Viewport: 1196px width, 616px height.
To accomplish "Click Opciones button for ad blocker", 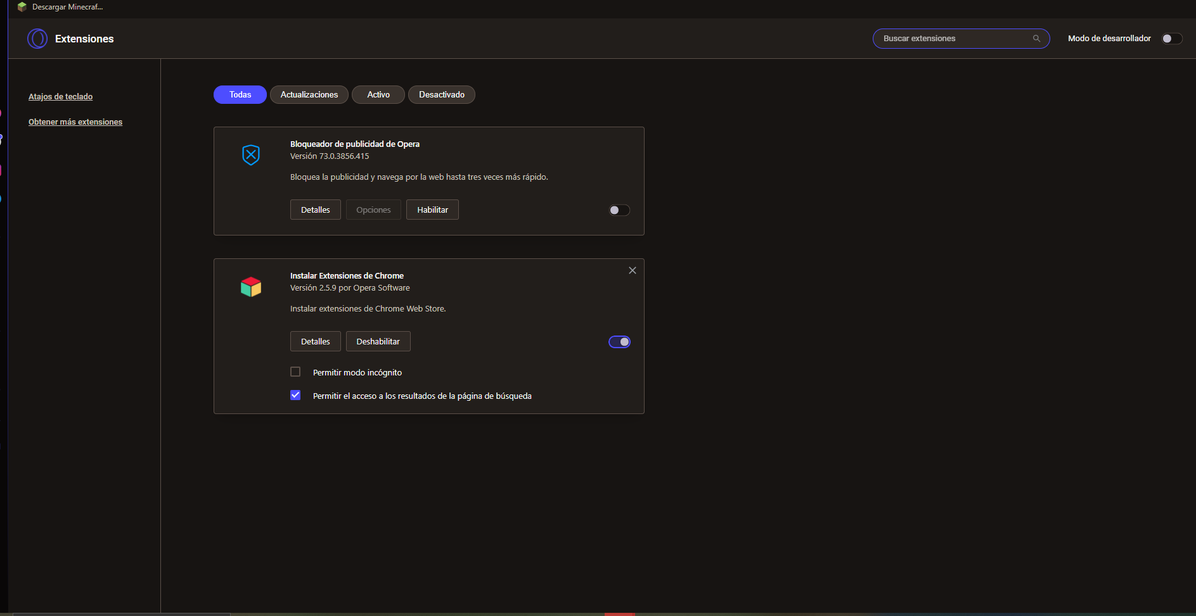I will [x=373, y=210].
